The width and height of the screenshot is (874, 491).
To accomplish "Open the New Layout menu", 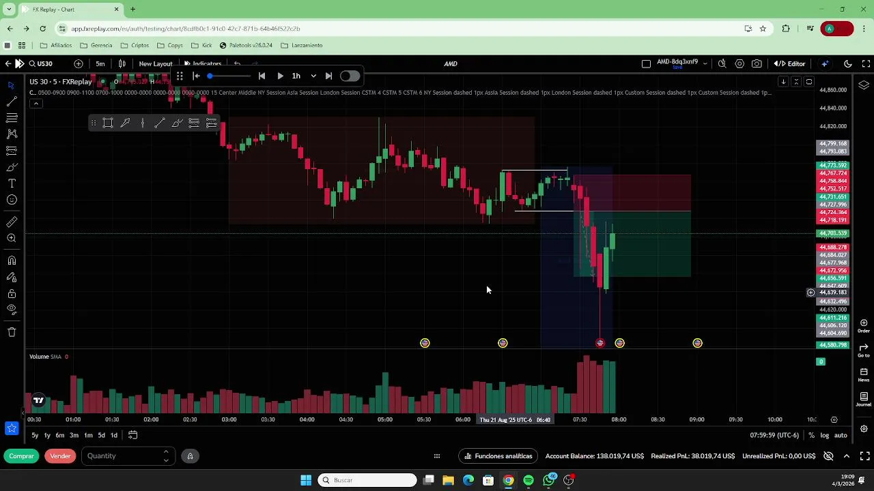I will click(x=156, y=63).
